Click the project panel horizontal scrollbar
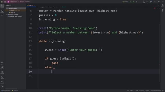The image size is (165, 92). click(x=11, y=89)
